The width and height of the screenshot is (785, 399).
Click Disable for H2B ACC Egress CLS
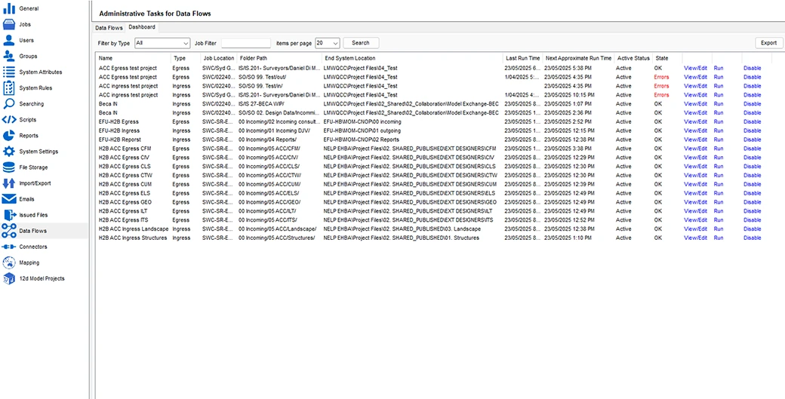click(x=752, y=167)
